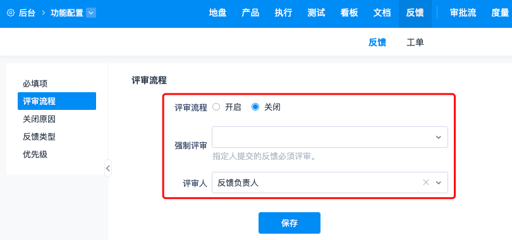The height and width of the screenshot is (240, 512).
Task: Switch to the 工单 tab
Action: click(x=415, y=42)
